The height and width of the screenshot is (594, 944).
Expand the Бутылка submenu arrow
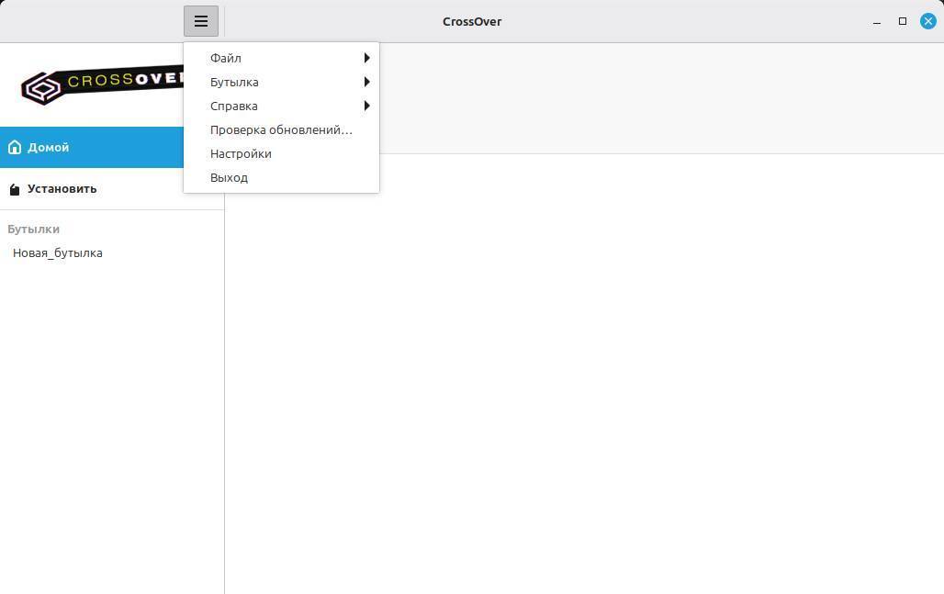point(366,82)
